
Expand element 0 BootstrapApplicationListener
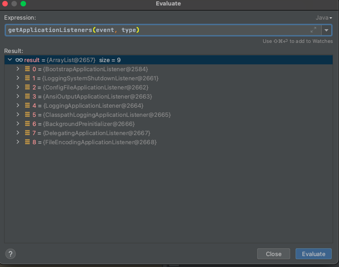pyautogui.click(x=18, y=69)
